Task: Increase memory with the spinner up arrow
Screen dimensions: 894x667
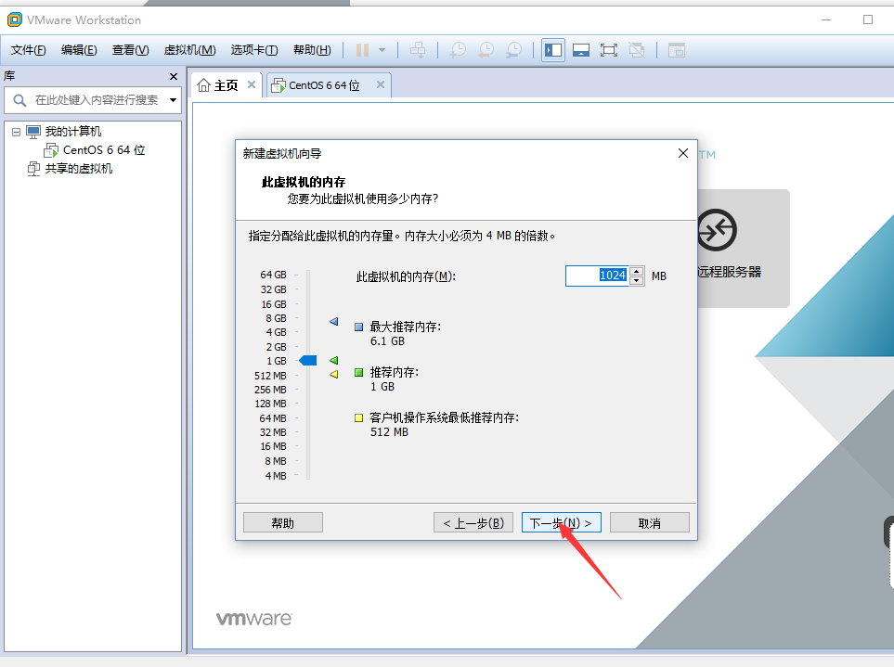Action: 637,271
